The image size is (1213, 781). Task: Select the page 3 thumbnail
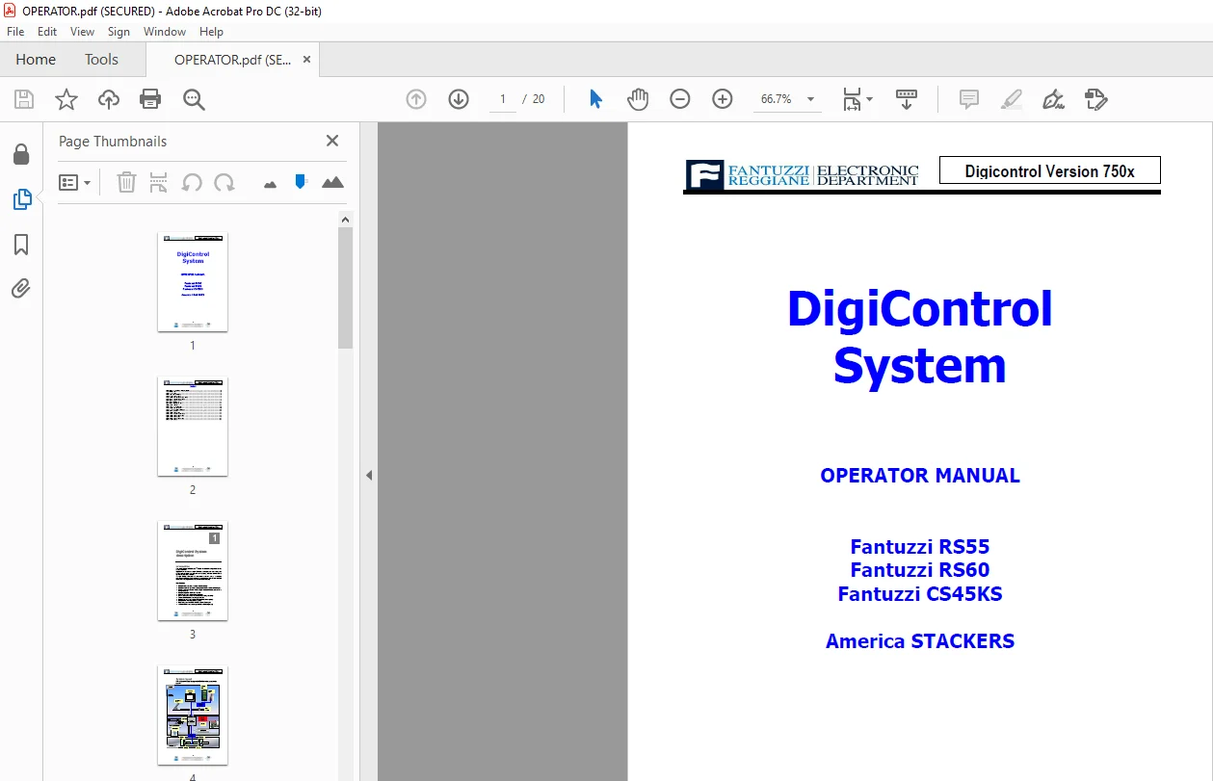193,572
